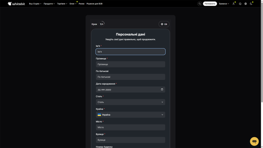The height and width of the screenshot is (148, 263).
Task: Open calendar picker in date field
Action: pos(162,90)
